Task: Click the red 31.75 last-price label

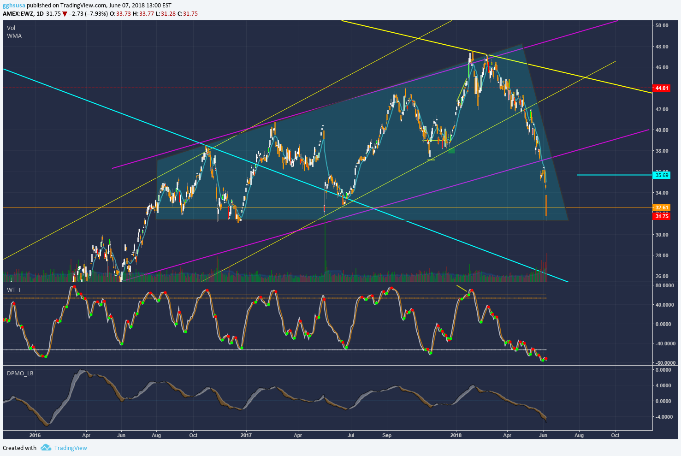Action: pos(662,216)
